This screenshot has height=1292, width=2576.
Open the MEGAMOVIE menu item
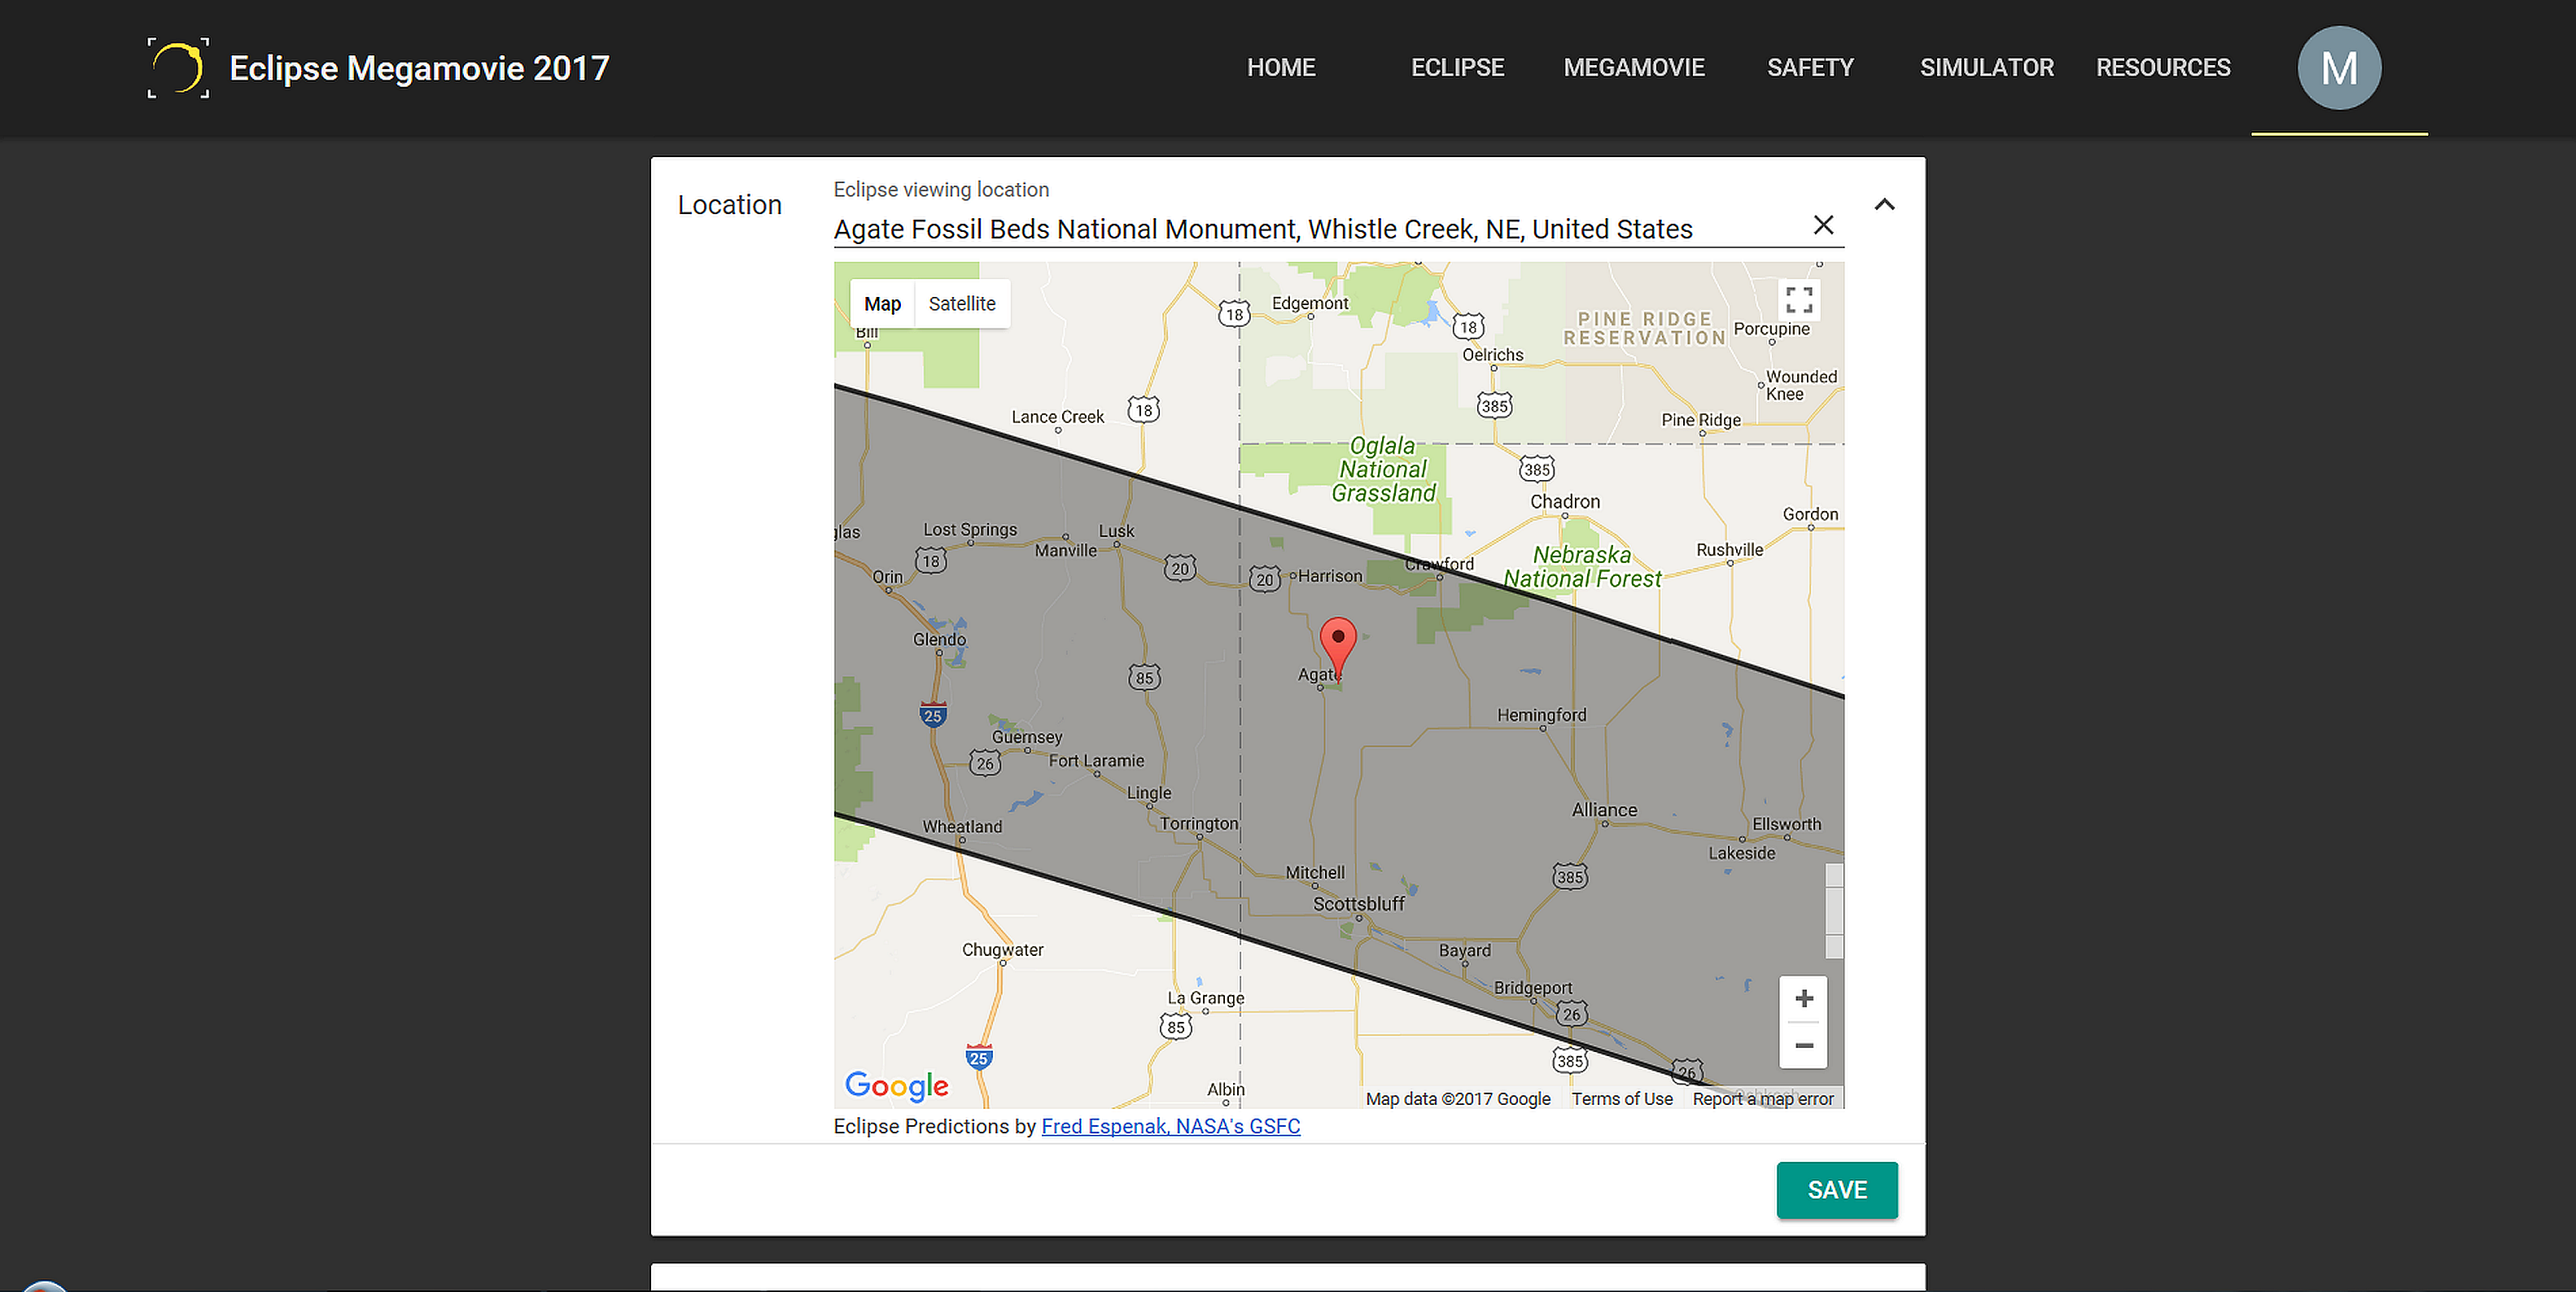[x=1633, y=68]
